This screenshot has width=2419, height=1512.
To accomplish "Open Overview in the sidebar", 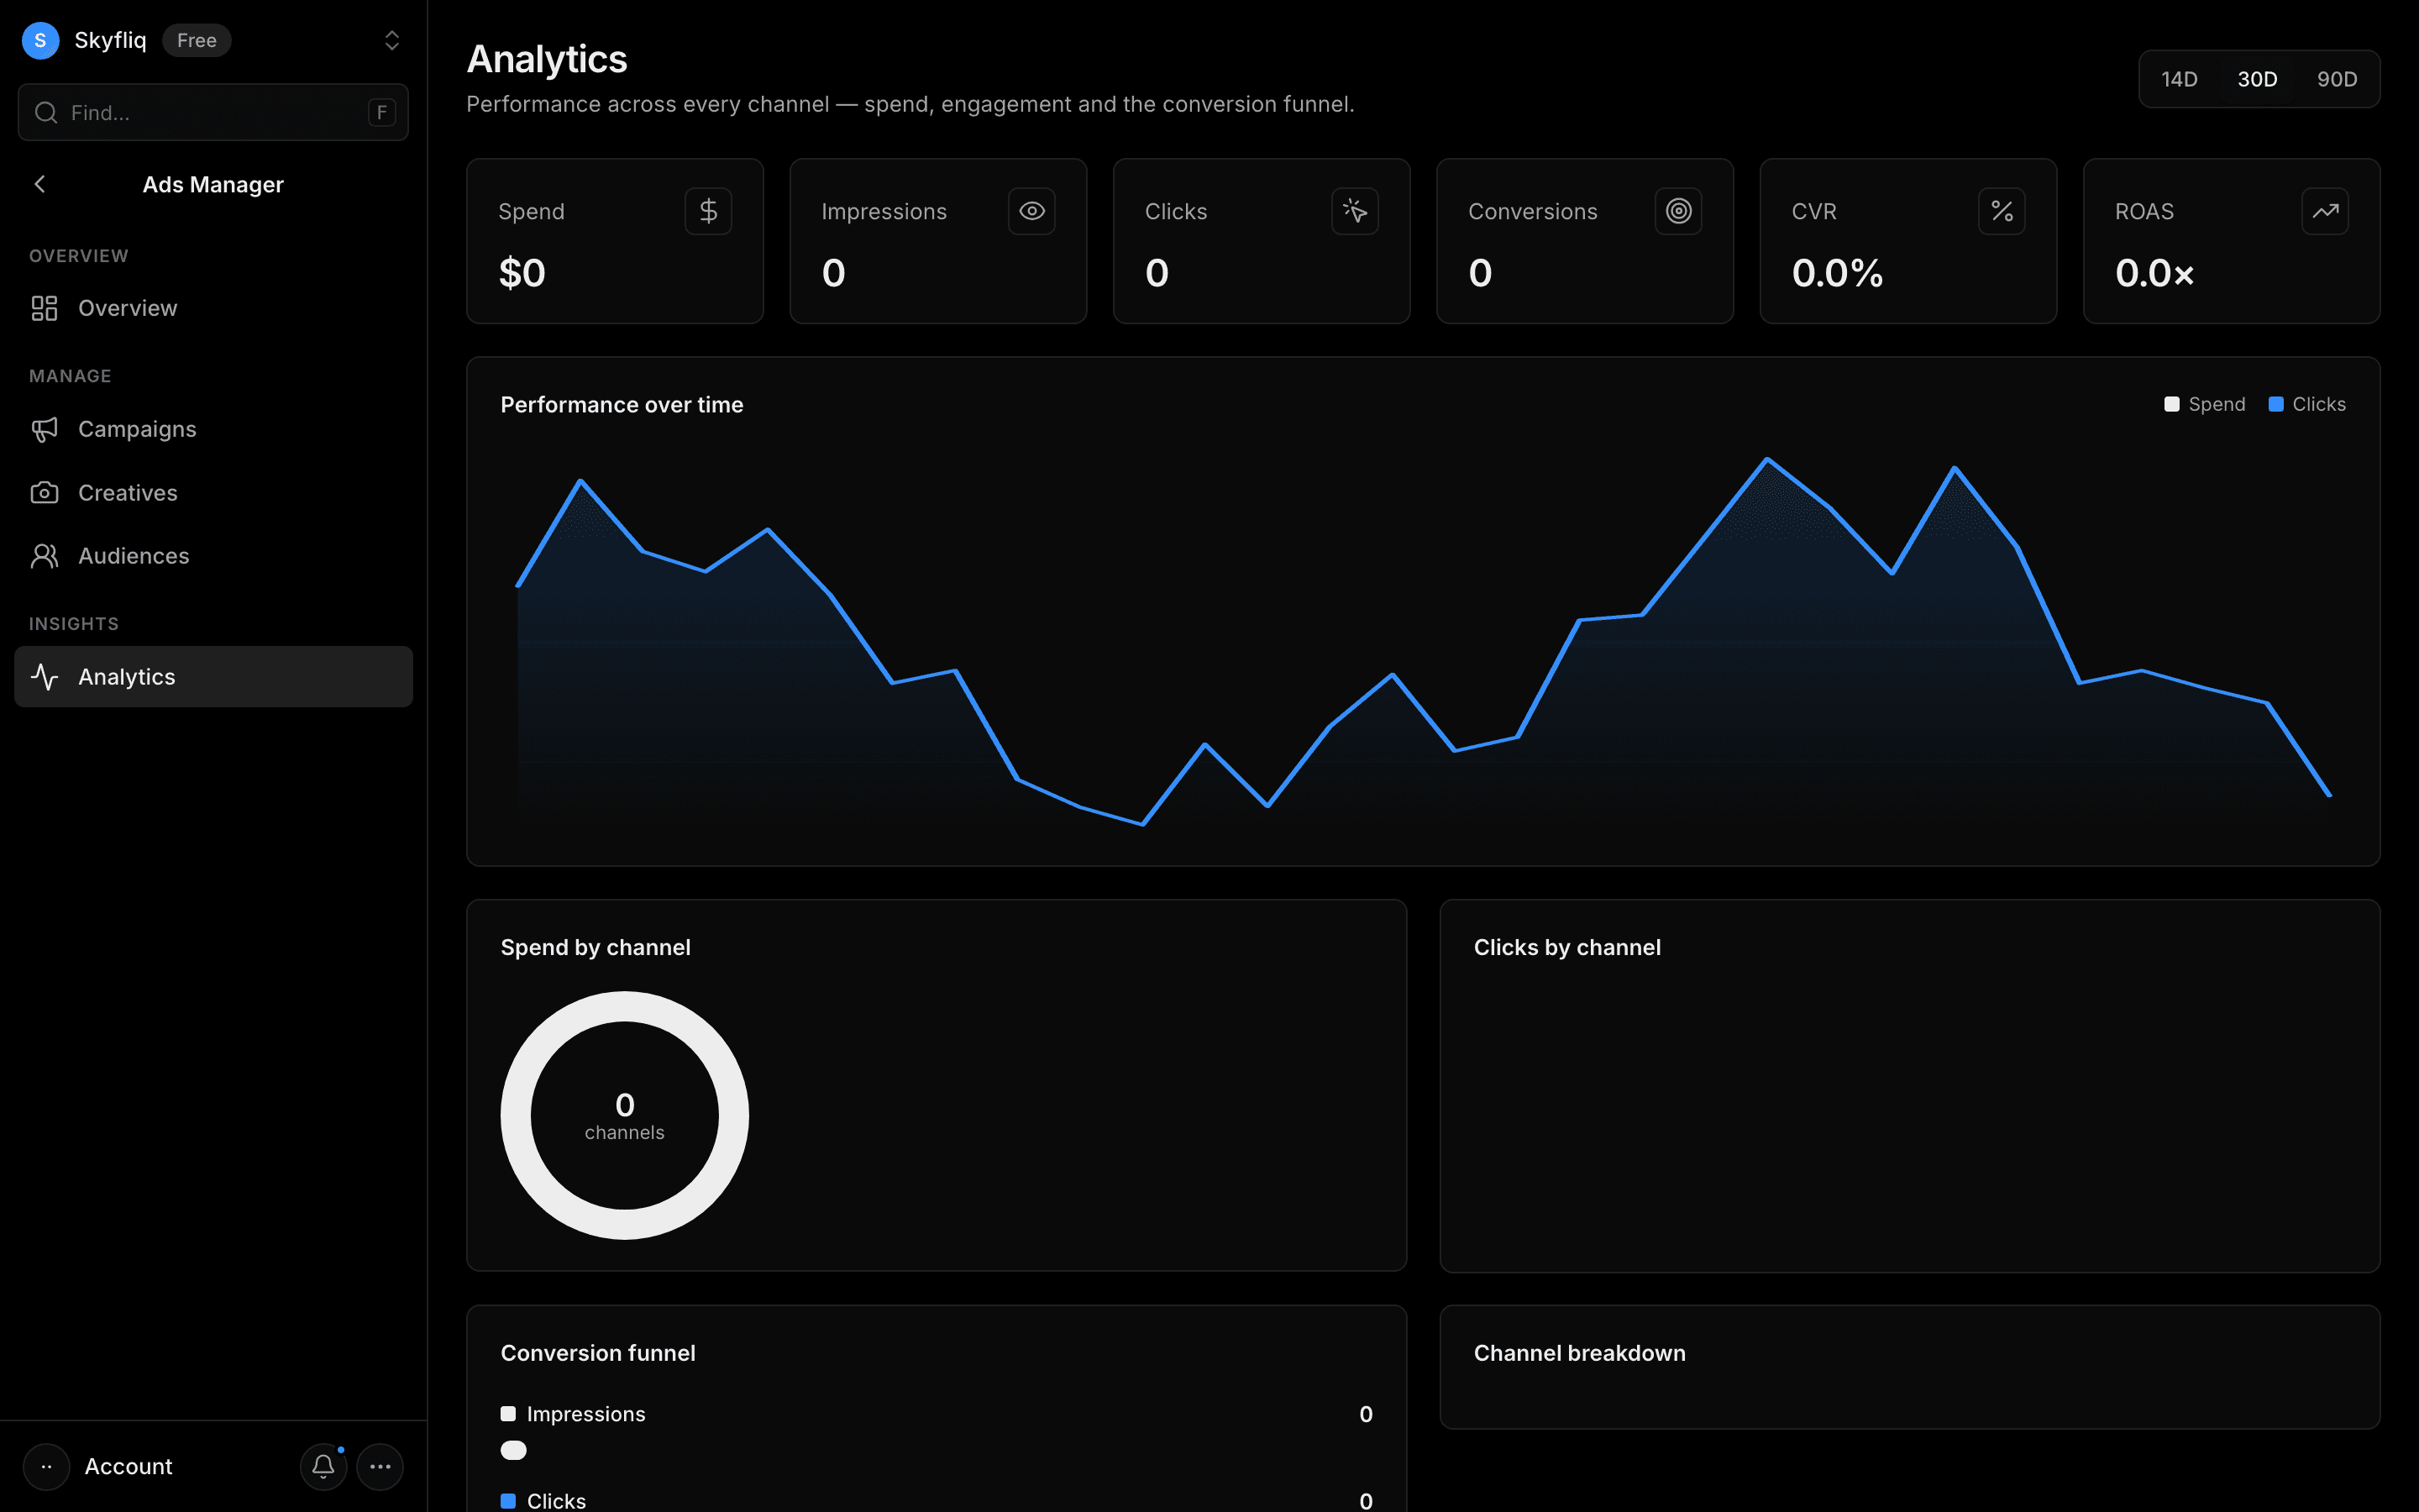I will coord(213,308).
